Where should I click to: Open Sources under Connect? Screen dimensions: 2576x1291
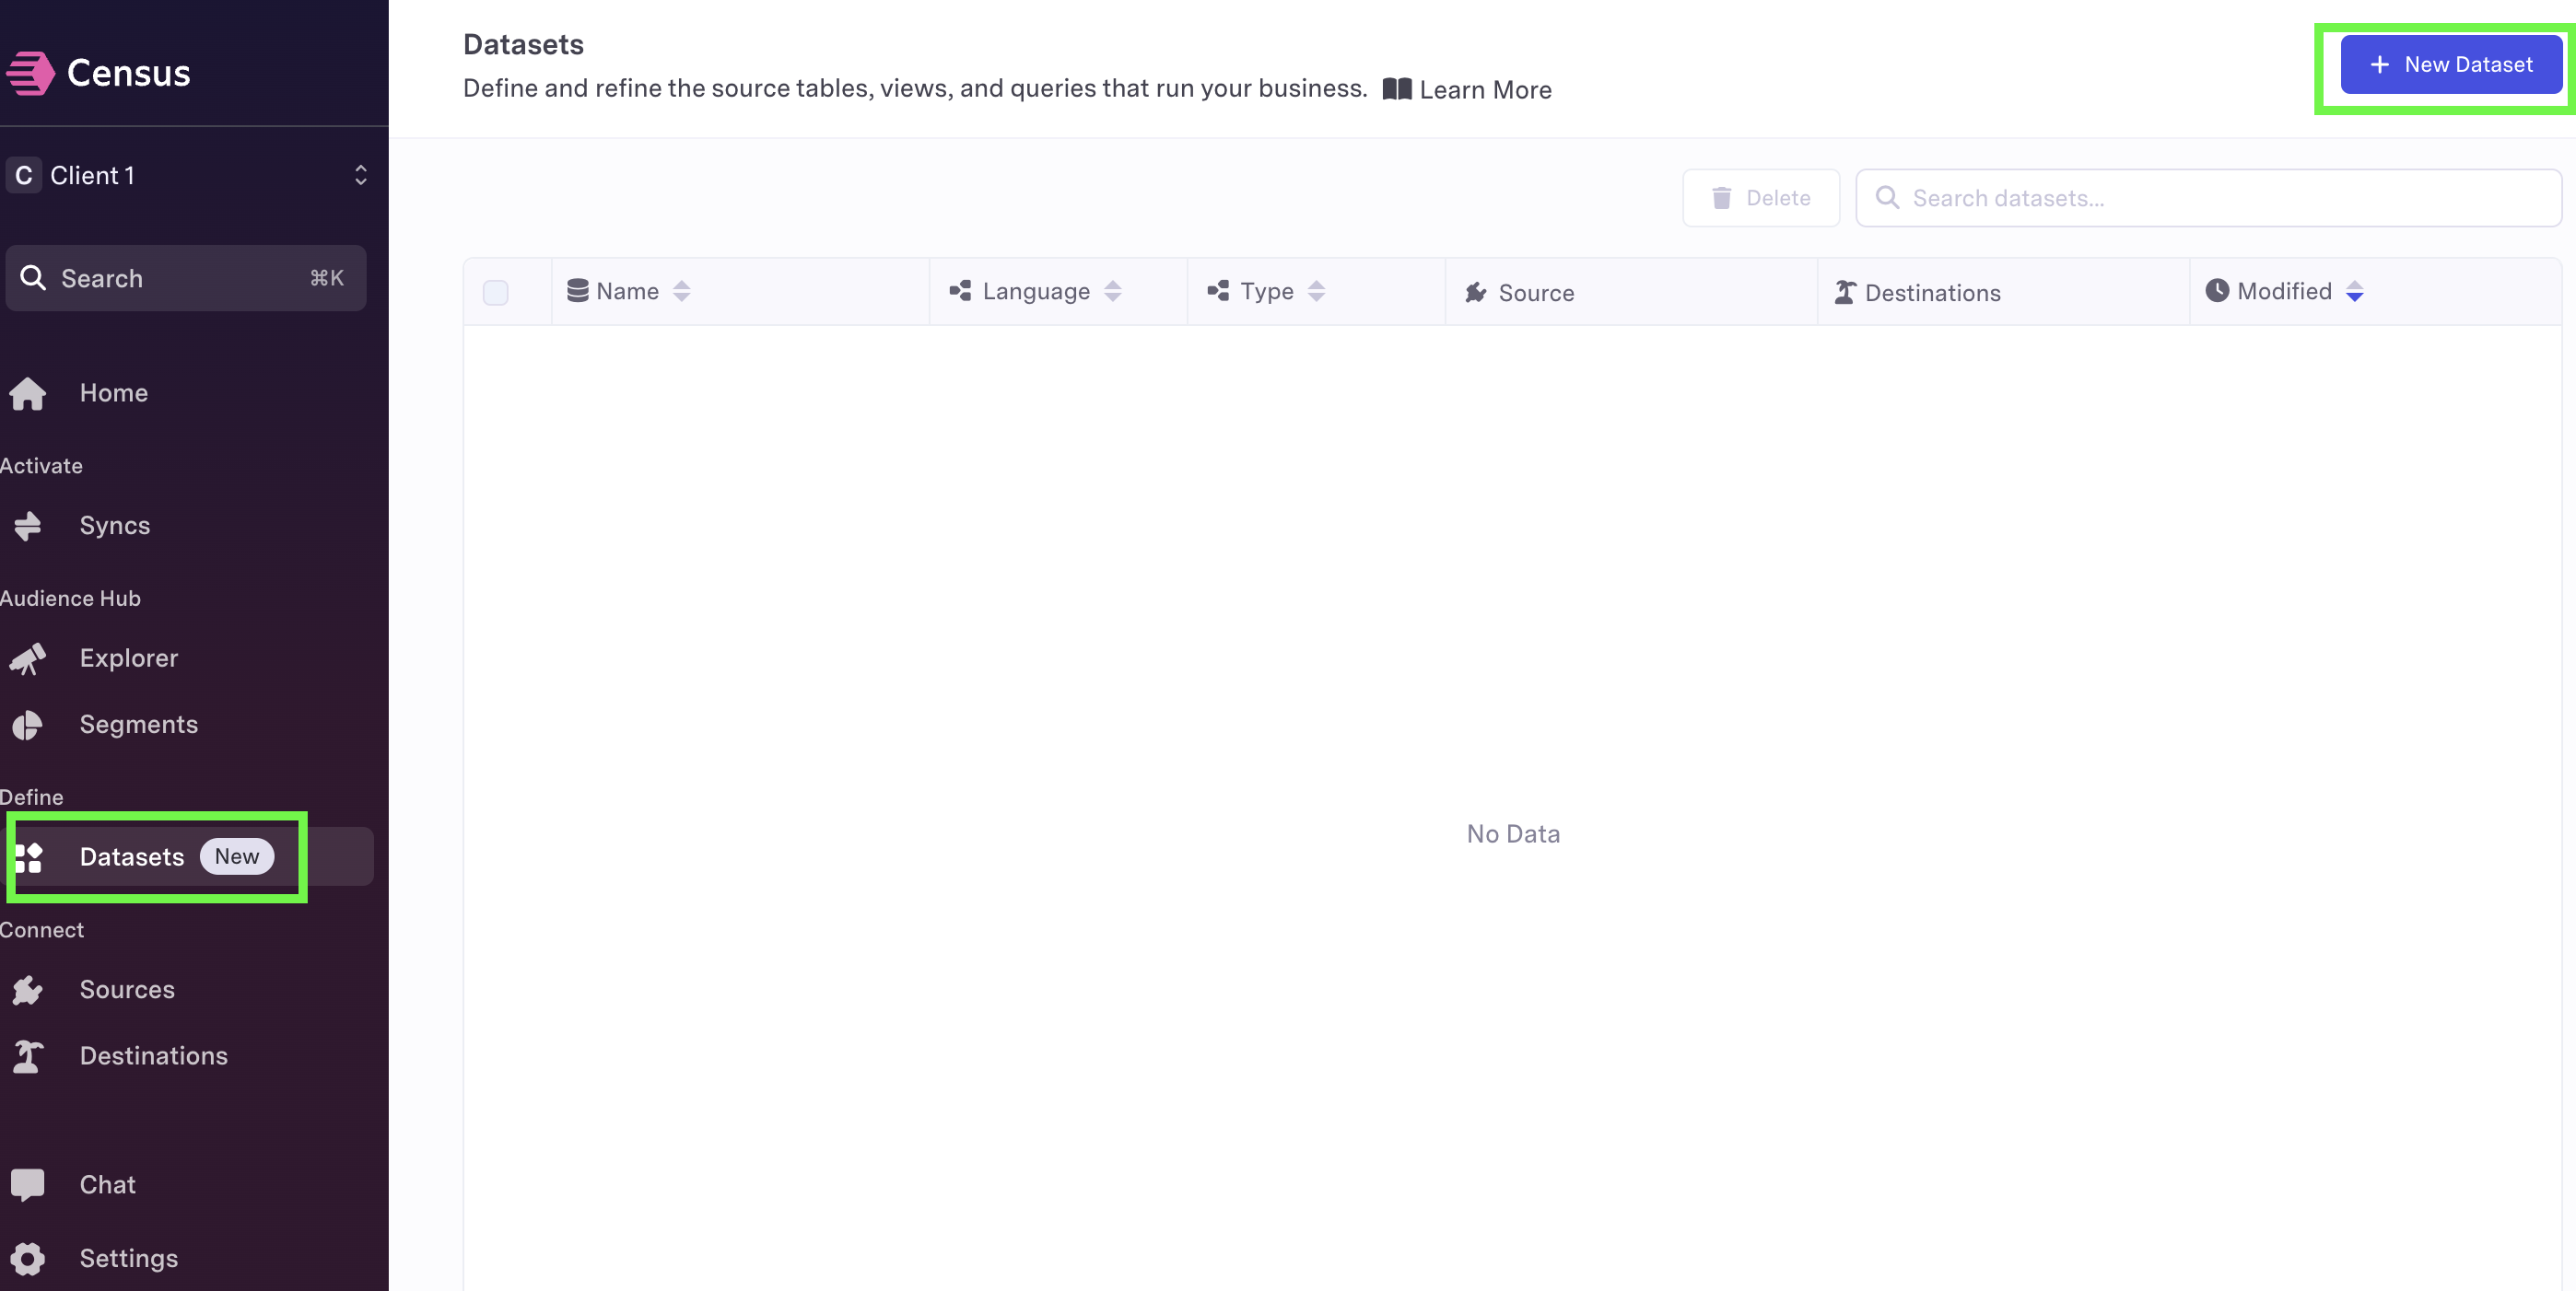pos(127,990)
